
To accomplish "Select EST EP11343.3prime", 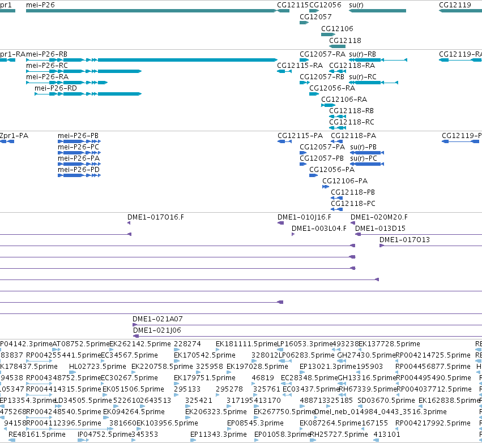I will point(193,440).
